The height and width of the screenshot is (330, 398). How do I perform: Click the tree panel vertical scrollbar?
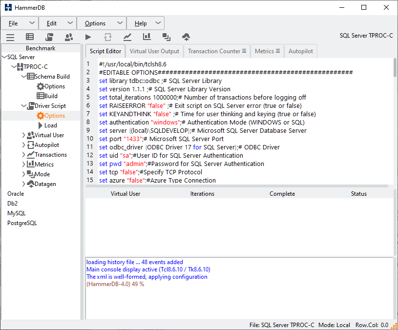(82, 182)
